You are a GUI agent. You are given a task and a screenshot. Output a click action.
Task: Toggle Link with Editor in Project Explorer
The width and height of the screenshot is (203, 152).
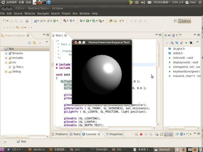point(34,43)
